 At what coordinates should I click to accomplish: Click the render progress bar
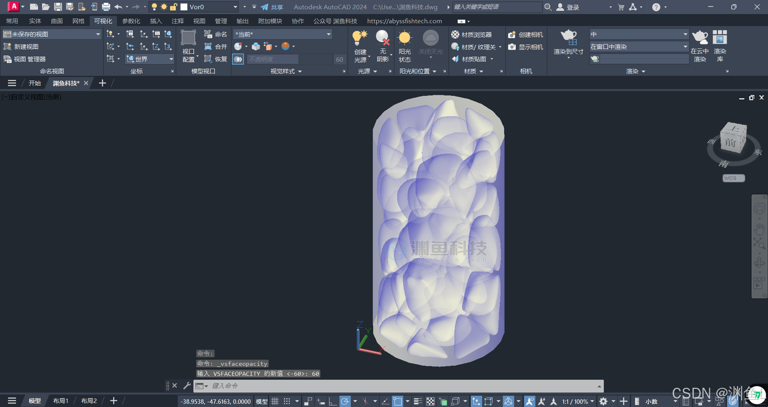[x=644, y=59]
